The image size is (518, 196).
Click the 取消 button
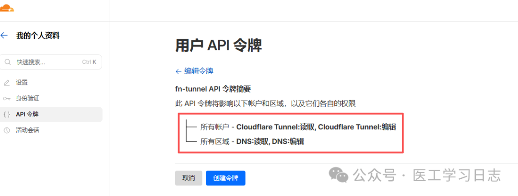pyautogui.click(x=188, y=178)
